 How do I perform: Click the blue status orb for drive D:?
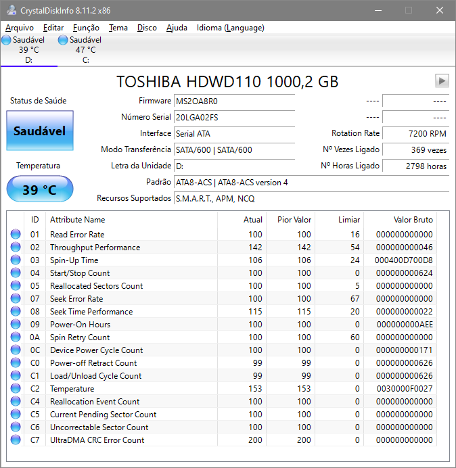click(x=6, y=40)
